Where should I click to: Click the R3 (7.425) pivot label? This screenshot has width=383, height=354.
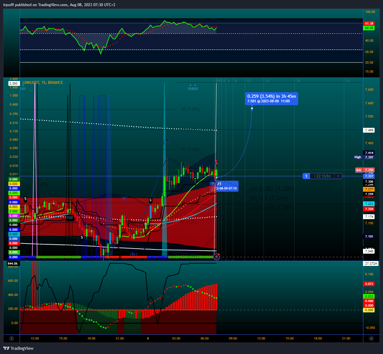(190, 149)
